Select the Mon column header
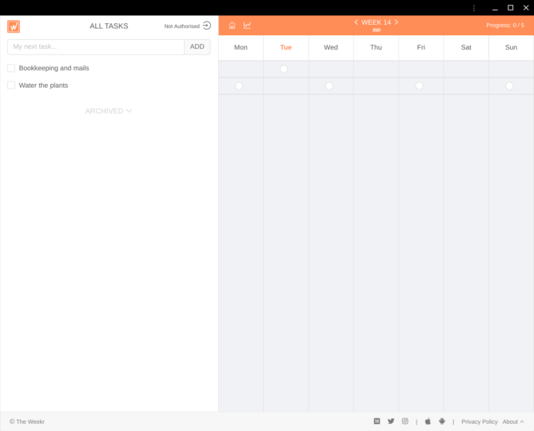The width and height of the screenshot is (534, 431). coord(241,48)
